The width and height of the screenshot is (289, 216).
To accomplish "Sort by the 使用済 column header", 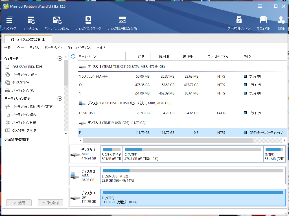I will (163, 56).
